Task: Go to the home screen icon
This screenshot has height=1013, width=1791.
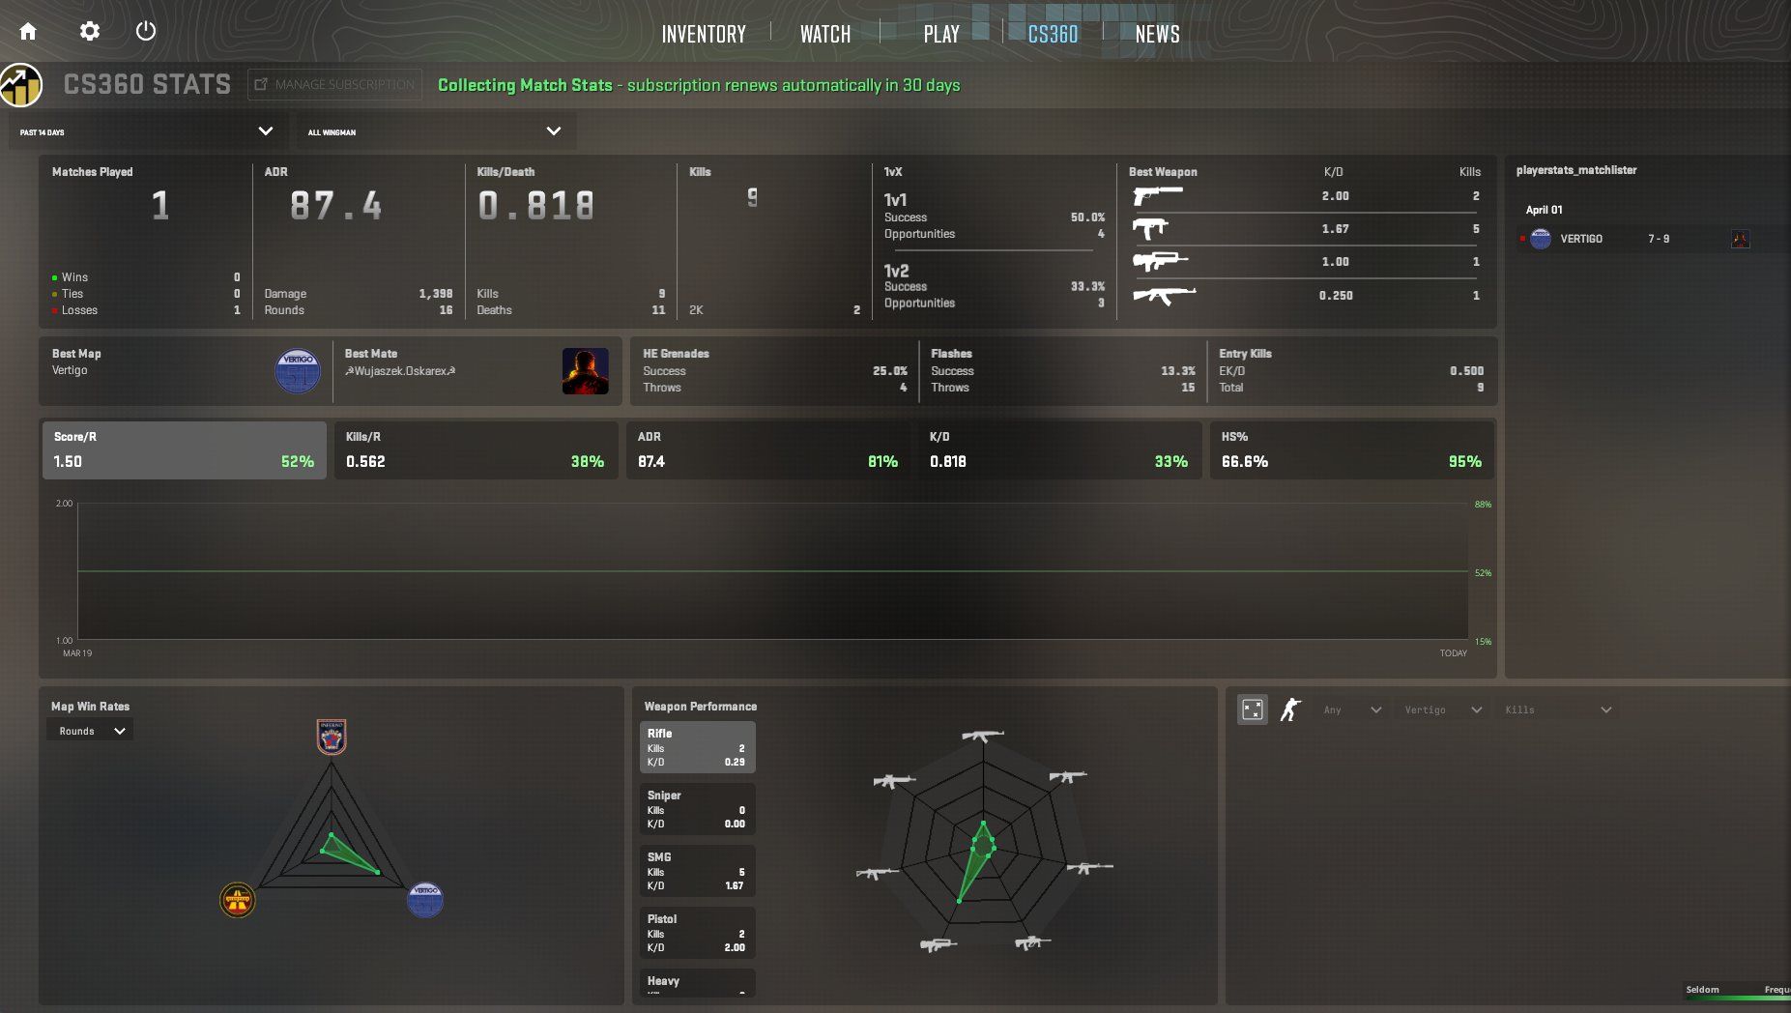Action: tap(28, 31)
